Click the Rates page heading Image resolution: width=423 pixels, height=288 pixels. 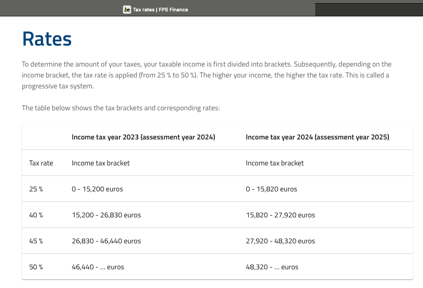tap(47, 39)
